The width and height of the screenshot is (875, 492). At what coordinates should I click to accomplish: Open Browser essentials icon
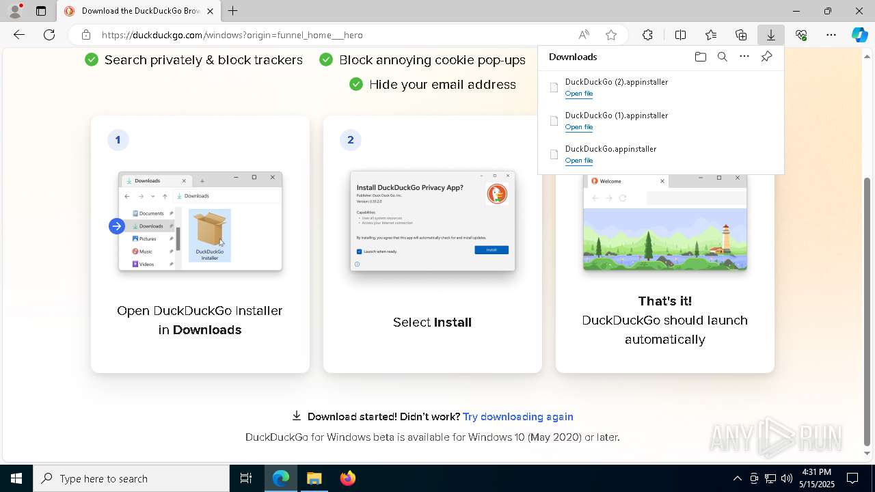pos(801,35)
